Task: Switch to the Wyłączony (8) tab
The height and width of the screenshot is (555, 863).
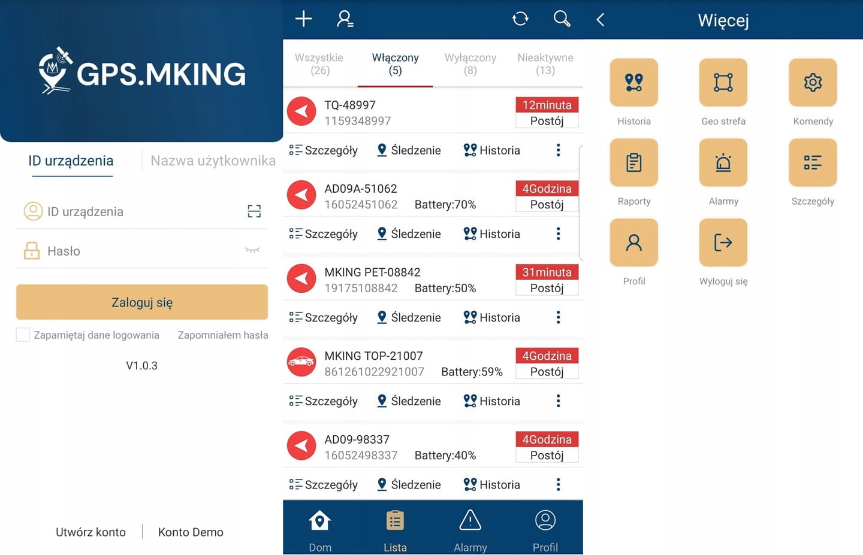Action: (x=470, y=64)
